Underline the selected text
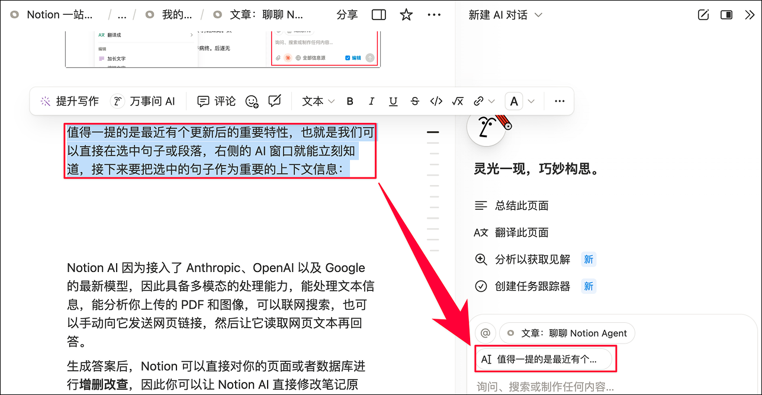The width and height of the screenshot is (762, 395). (x=393, y=101)
